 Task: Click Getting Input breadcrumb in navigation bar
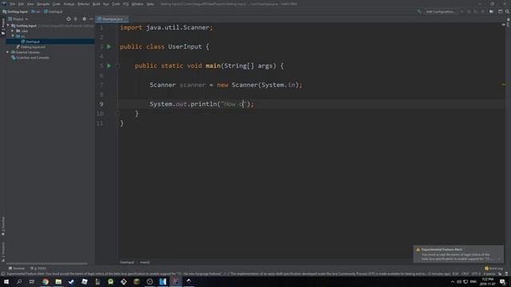click(x=15, y=11)
